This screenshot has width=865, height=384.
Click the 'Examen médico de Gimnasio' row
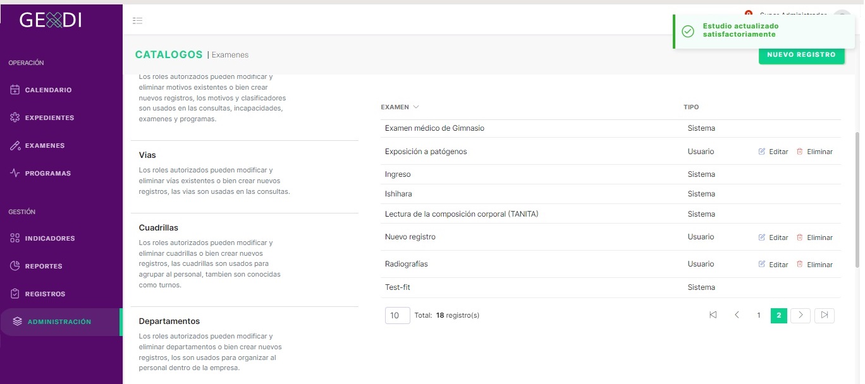611,128
